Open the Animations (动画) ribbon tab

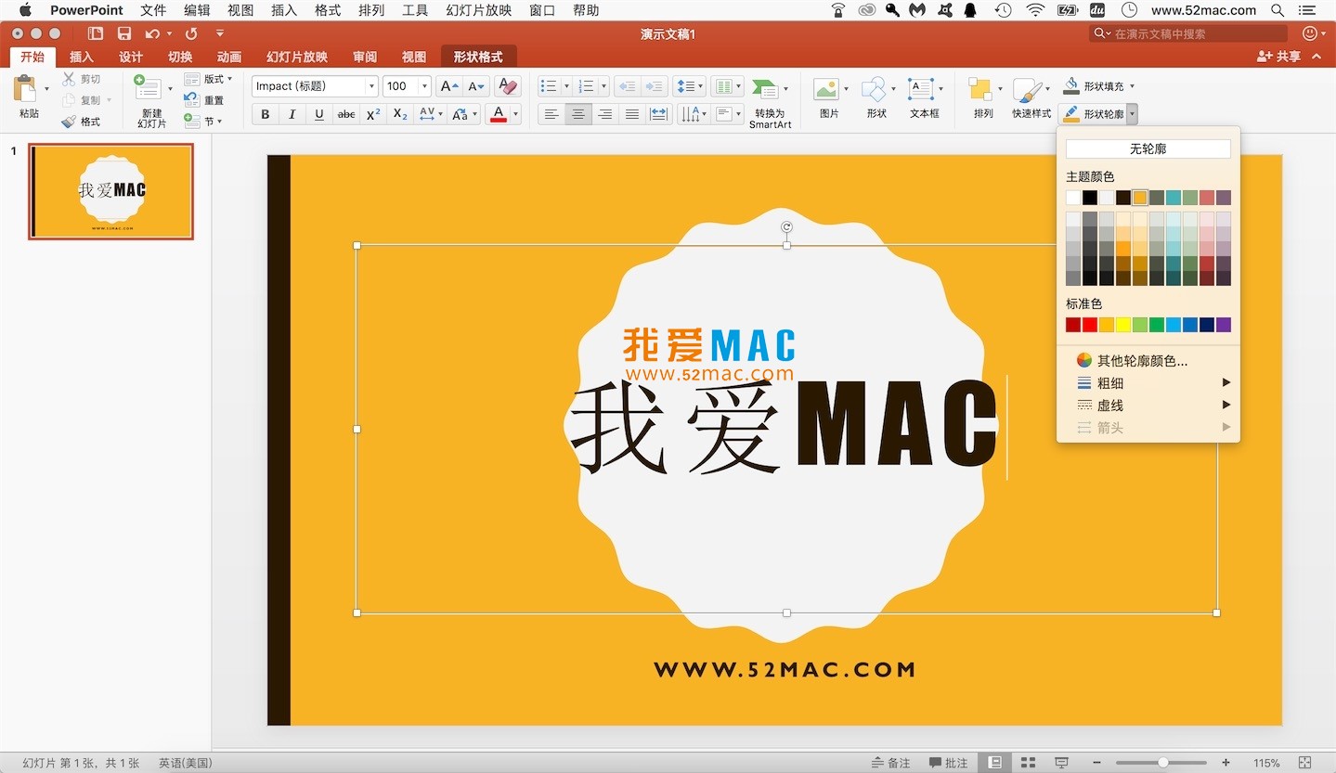click(x=229, y=57)
